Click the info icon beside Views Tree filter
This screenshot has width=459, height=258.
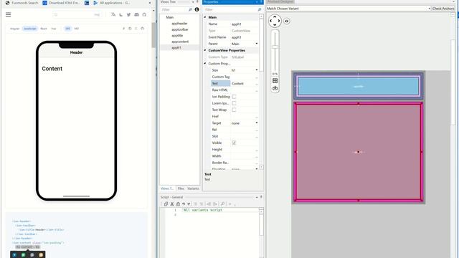197,9
